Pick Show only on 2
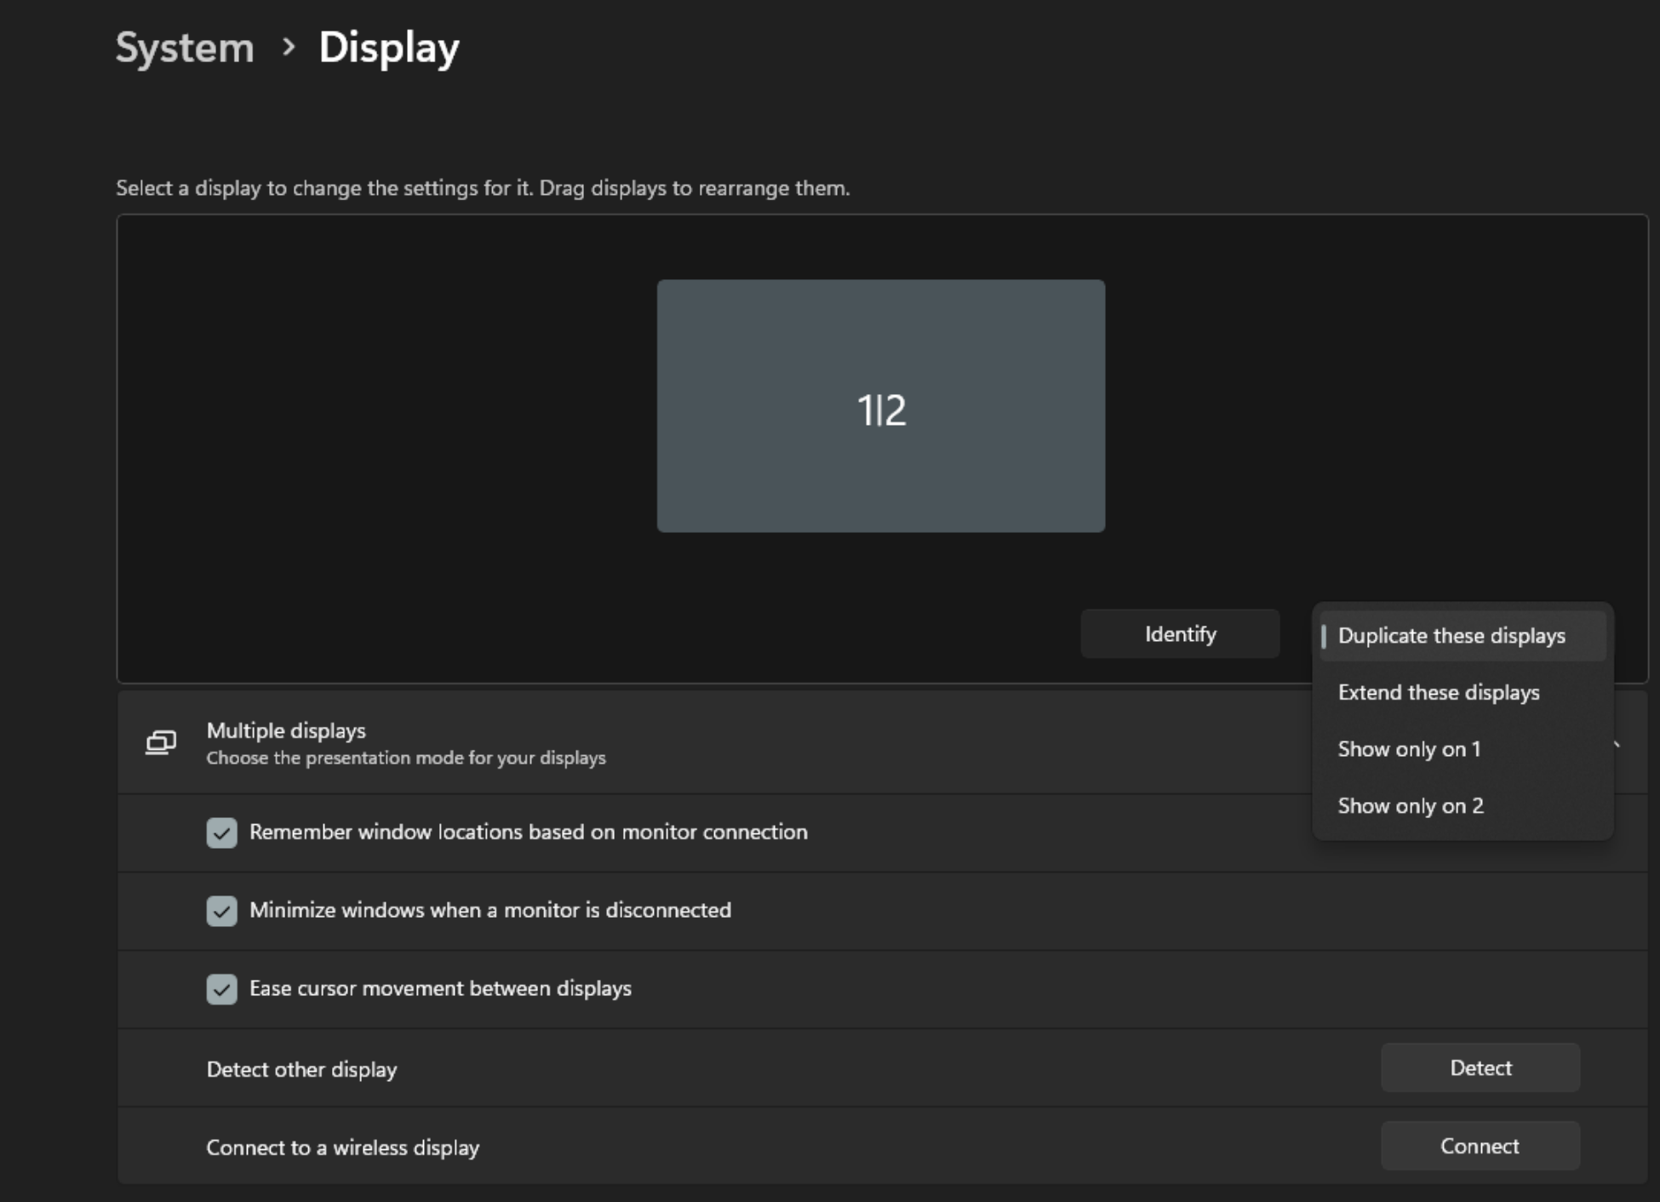1660x1202 pixels. click(1411, 805)
